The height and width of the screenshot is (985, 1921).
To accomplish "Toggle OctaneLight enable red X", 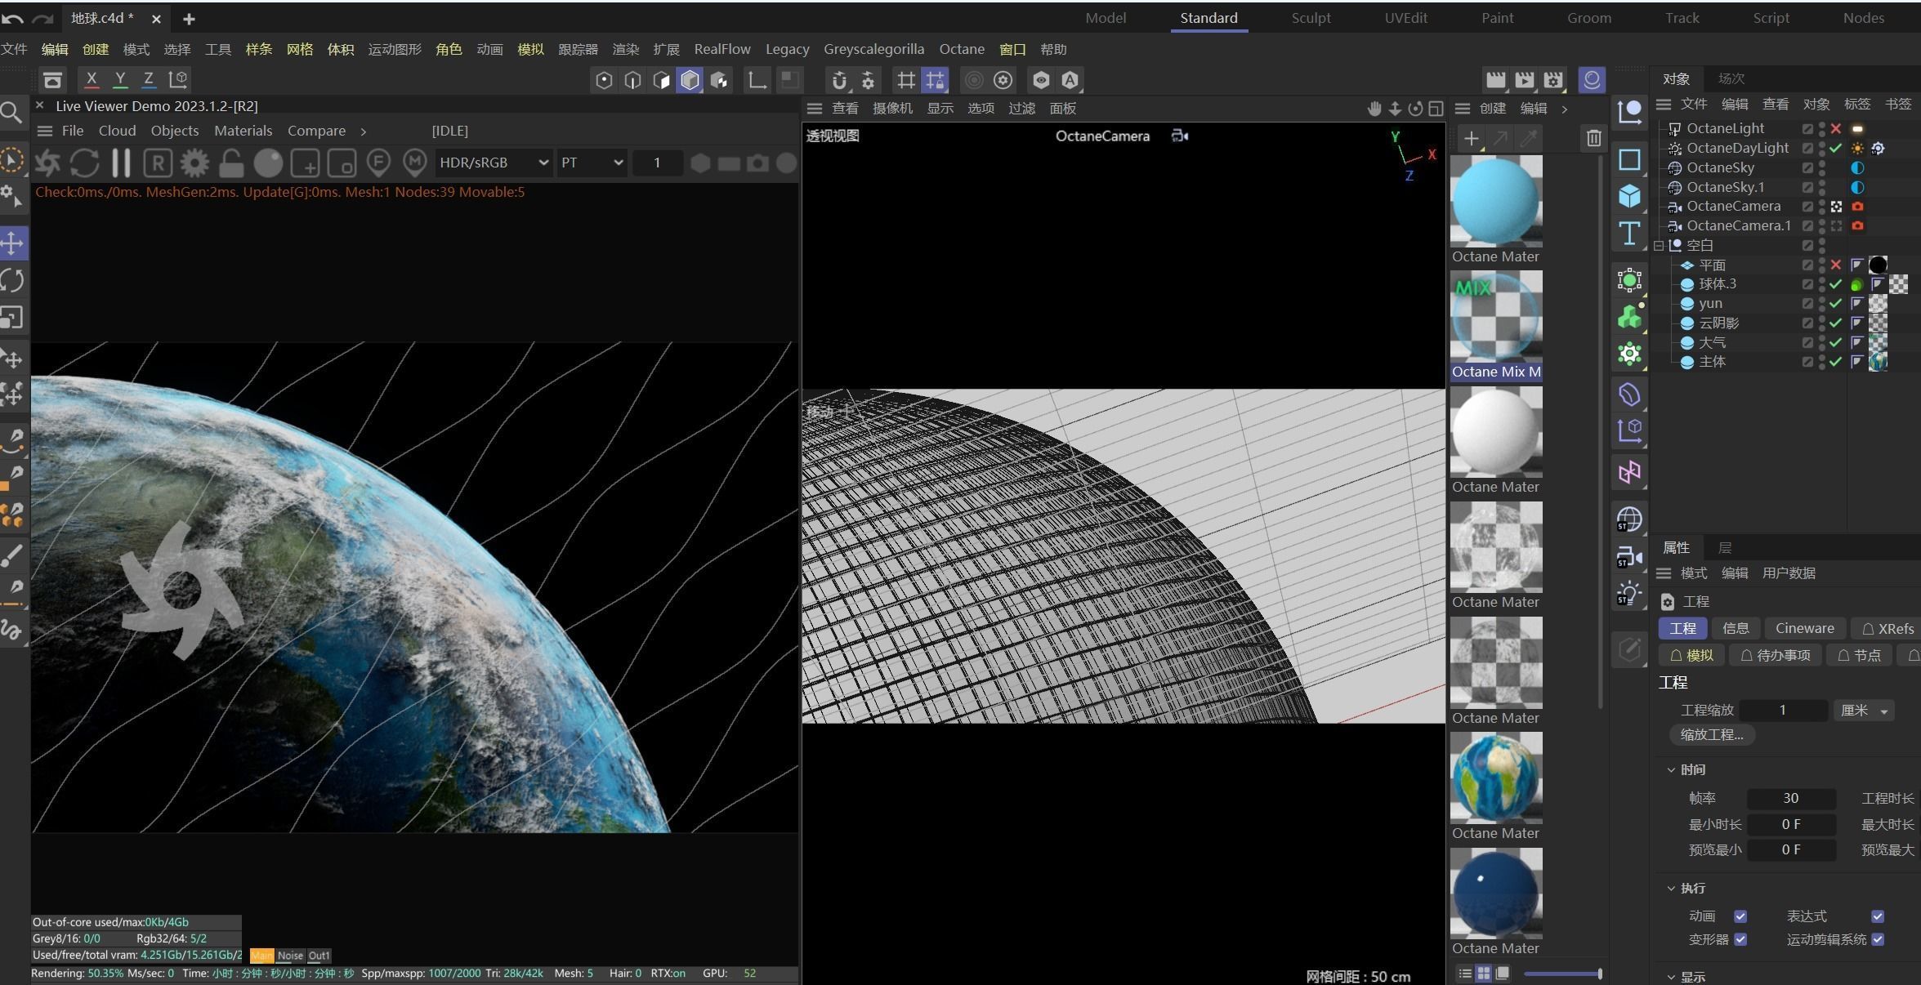I will (1836, 129).
